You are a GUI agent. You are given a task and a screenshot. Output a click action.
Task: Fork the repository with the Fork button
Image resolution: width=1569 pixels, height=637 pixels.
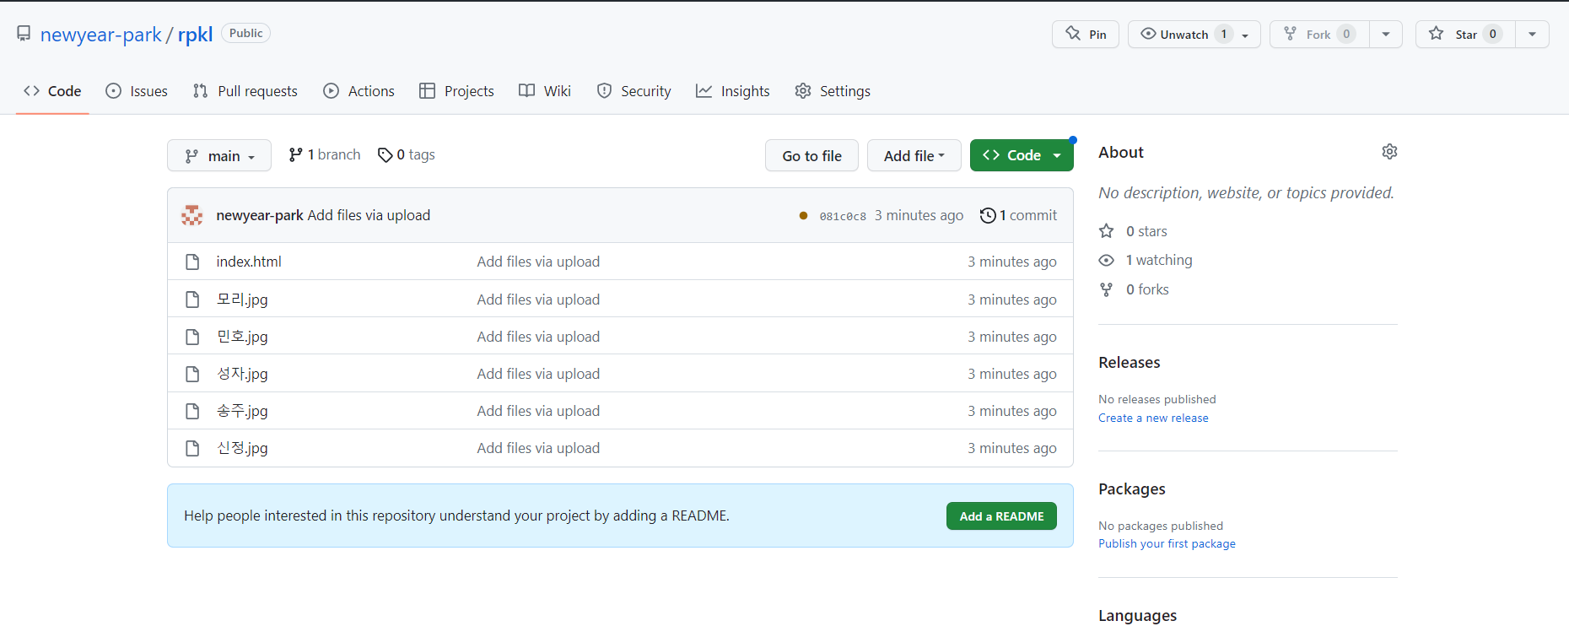tap(1318, 35)
